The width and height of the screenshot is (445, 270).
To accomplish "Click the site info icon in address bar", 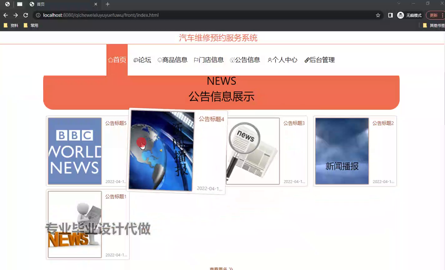I will [38, 15].
